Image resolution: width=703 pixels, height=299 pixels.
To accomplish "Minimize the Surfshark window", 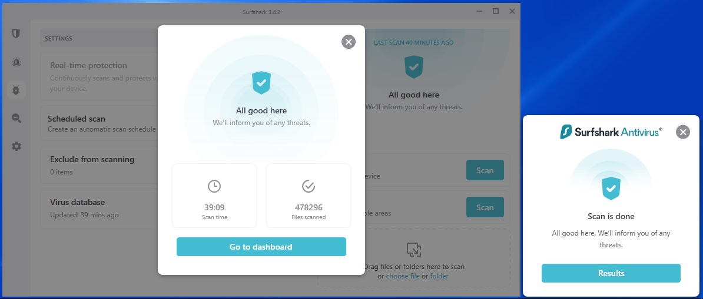I will (479, 11).
